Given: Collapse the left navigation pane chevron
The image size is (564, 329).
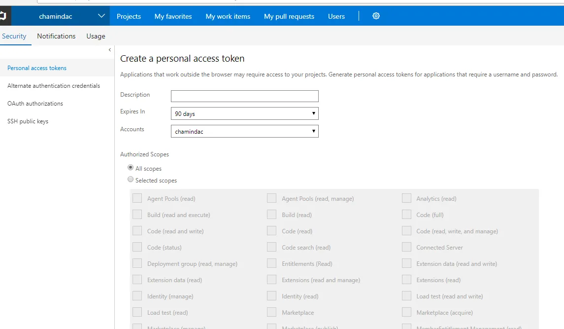Looking at the screenshot, I should click(x=110, y=50).
